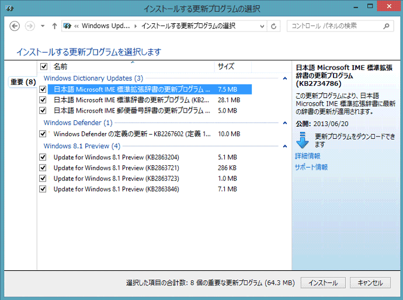403x300 pixels.
Task: Select Update for Windows 8.1 Preview (KB2863204)
Action: (150, 157)
